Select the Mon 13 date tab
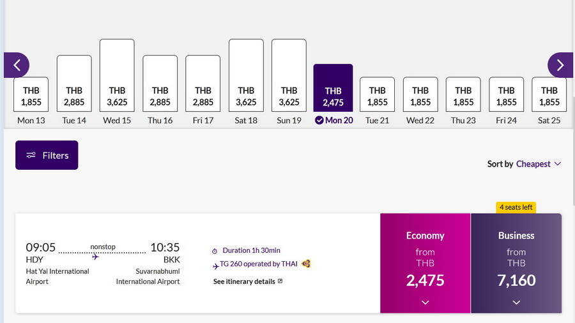This screenshot has height=323, width=575. click(31, 96)
